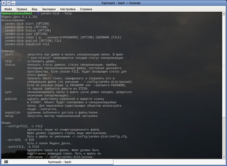227x166 pixels.
Task: Click the option '--config=FILE, -c FILE'
Action: click(24, 126)
